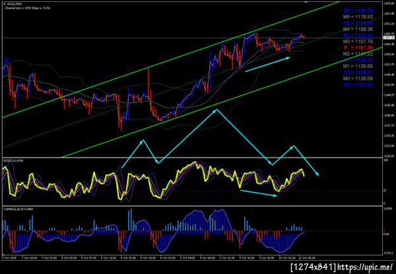
Task: Click the '7 Oct 2015' time axis label
Action: 8,258
